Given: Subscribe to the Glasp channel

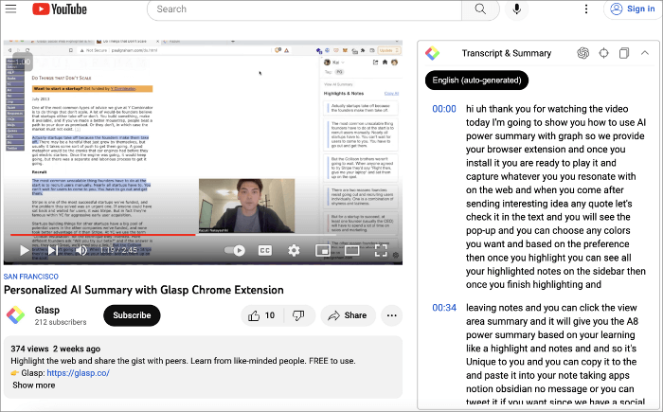Looking at the screenshot, I should (x=132, y=315).
